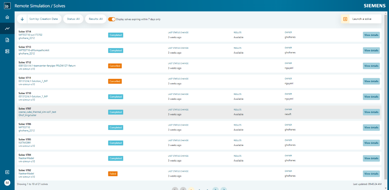Screen dimensions: 389x190
Task: Select the Solves chart icon in sidebar
Action: (x=7, y=28)
